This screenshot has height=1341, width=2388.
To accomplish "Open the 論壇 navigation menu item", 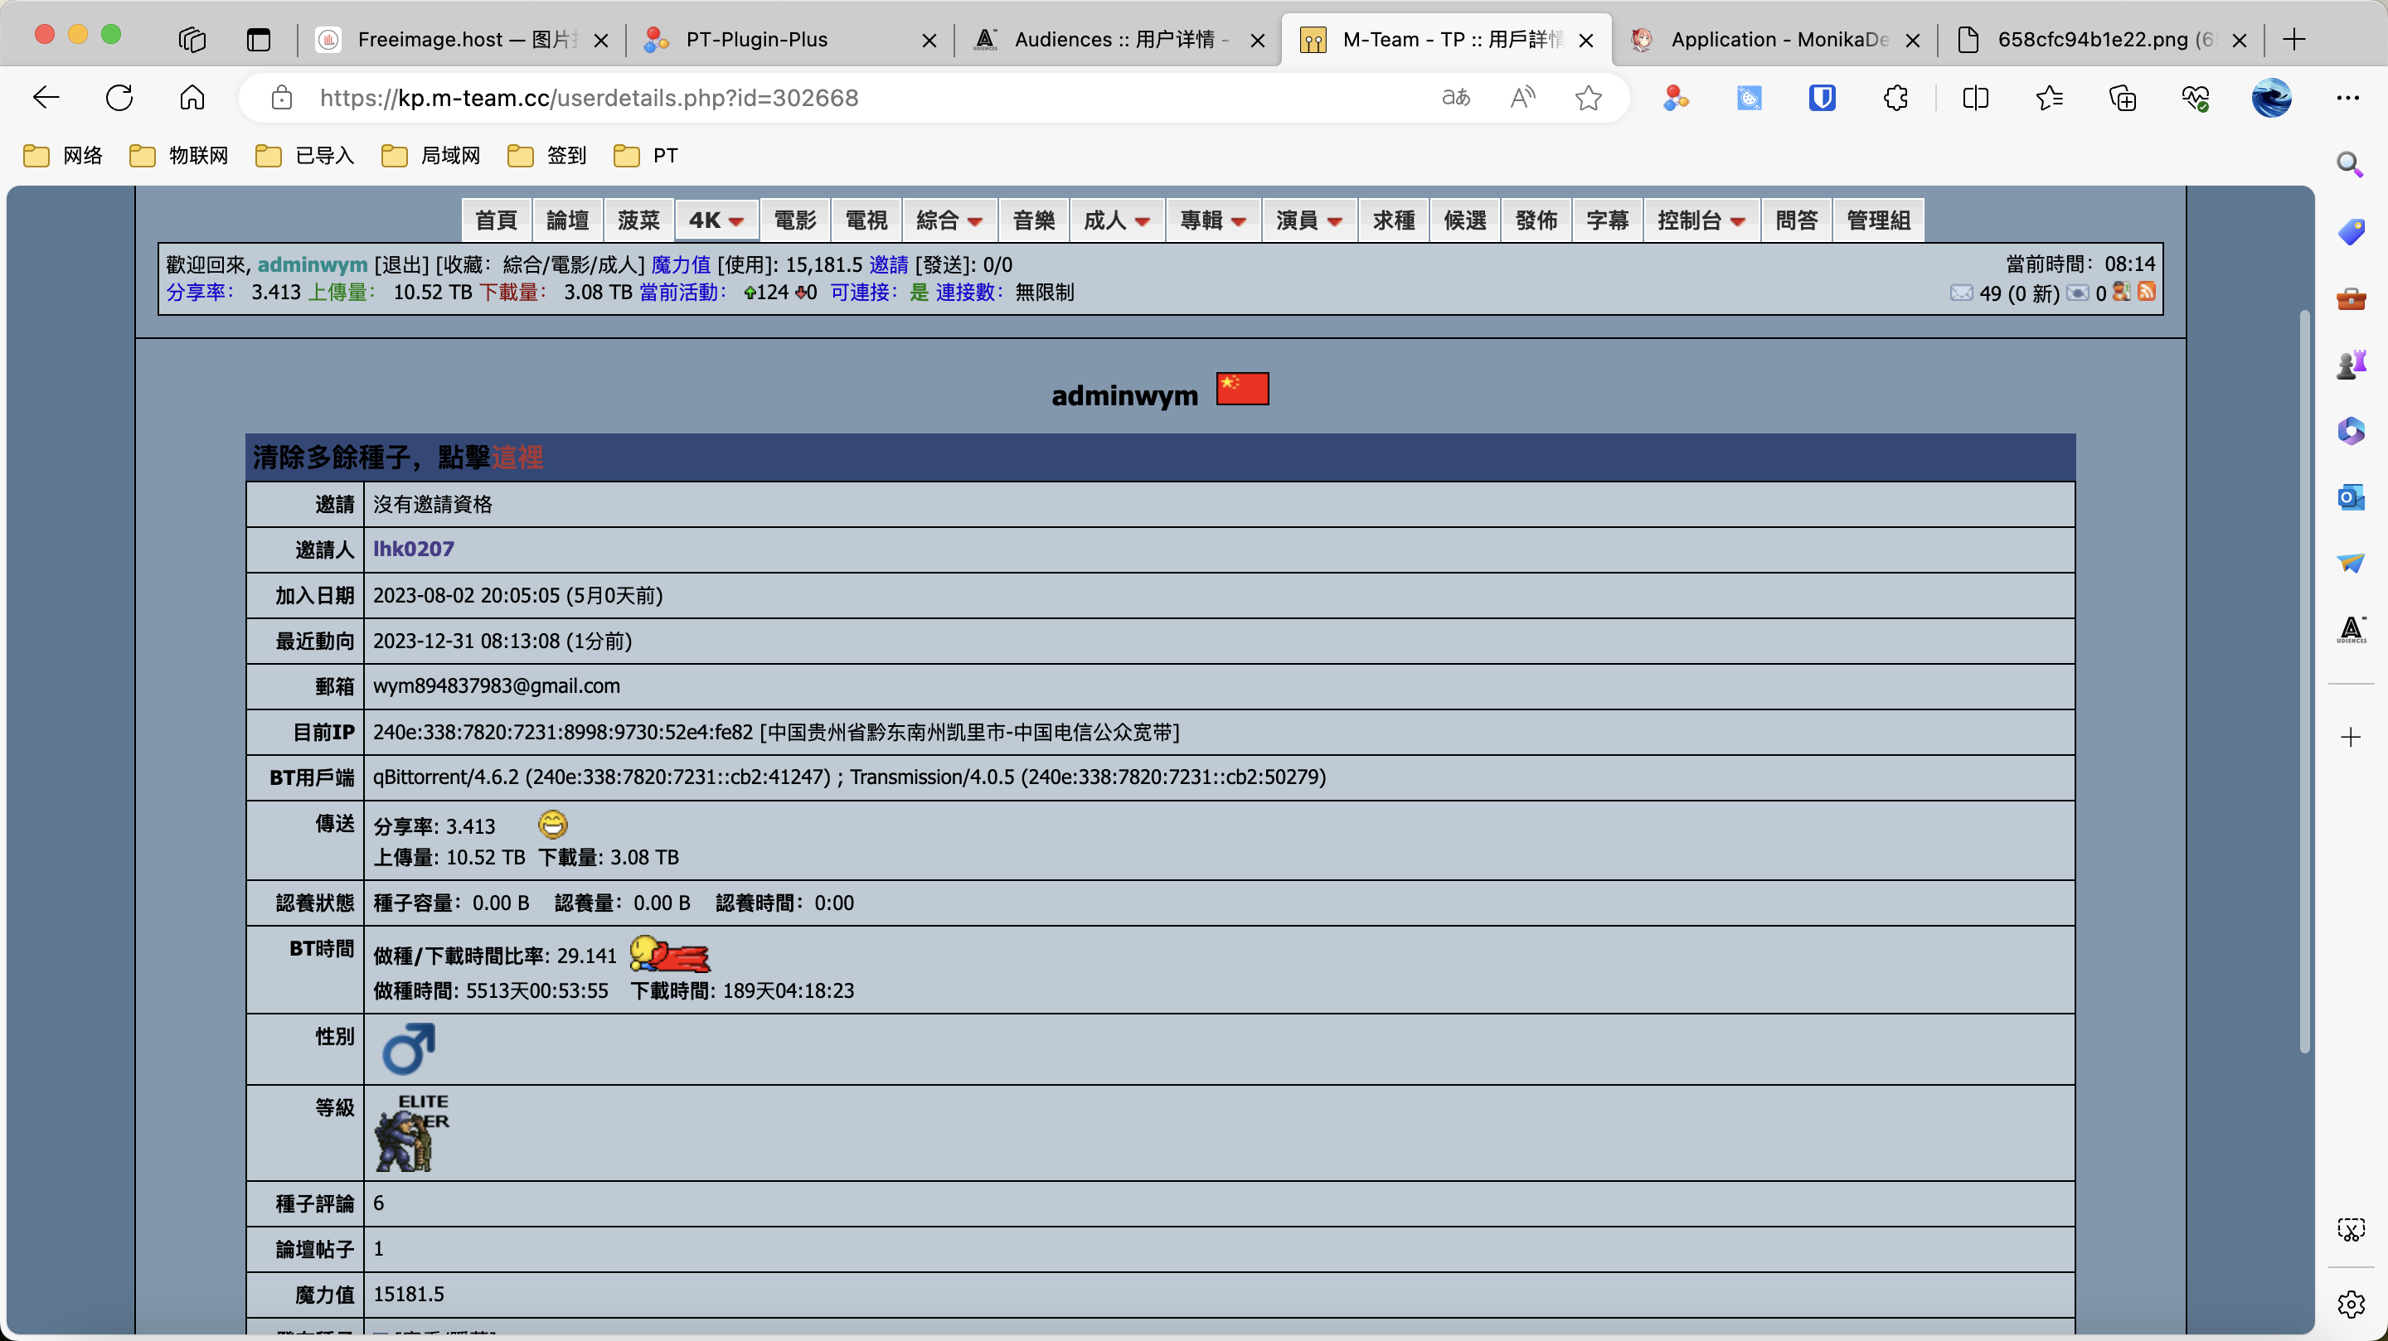I will click(567, 220).
